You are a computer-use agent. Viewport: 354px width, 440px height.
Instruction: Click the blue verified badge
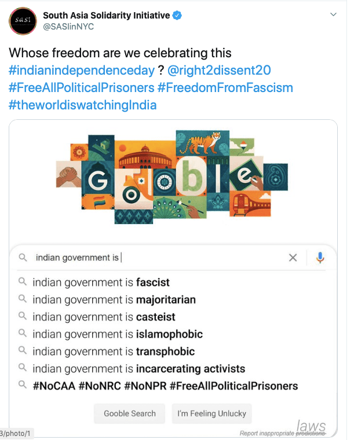point(177,15)
